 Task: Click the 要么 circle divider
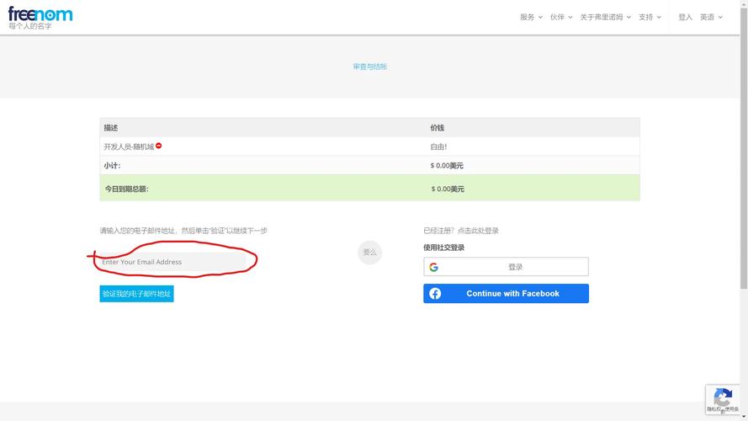369,252
